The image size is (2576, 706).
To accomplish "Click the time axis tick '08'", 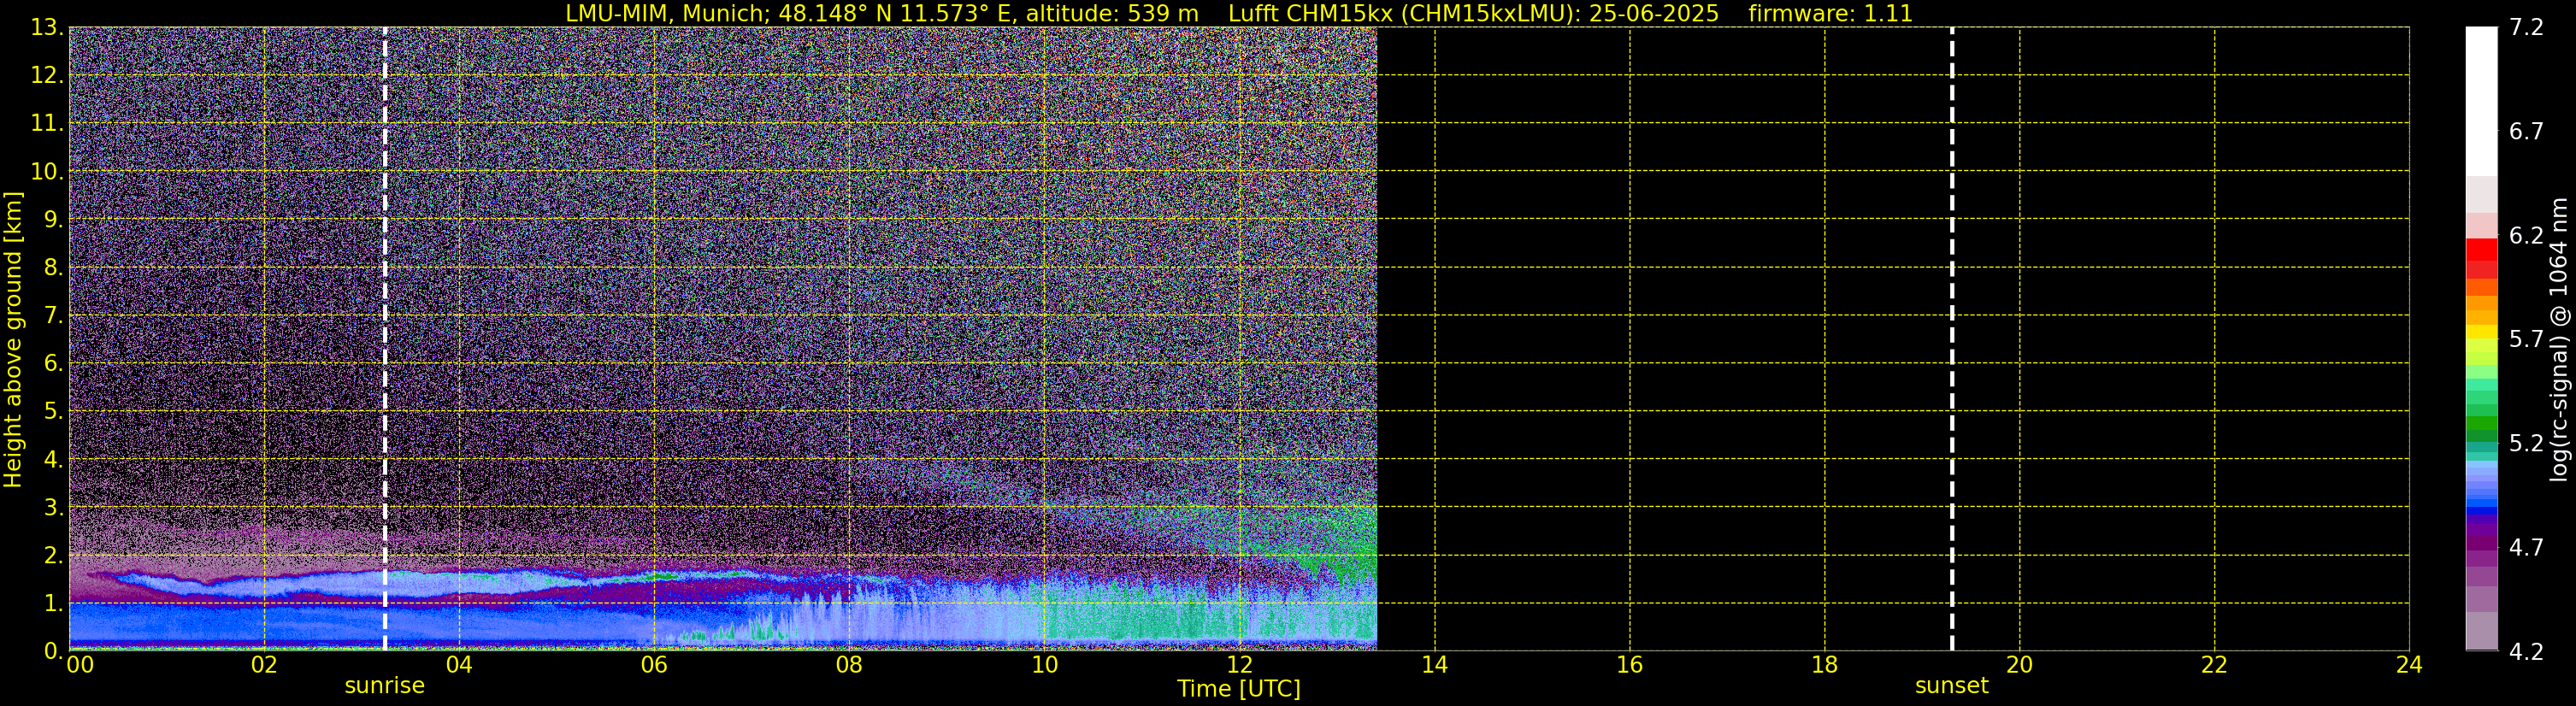I will click(x=849, y=665).
